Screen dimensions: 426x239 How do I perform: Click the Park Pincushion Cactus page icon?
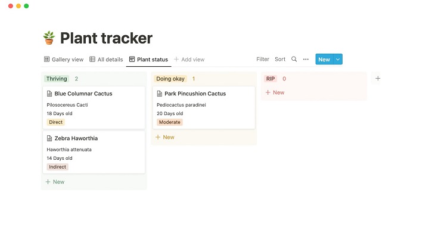[x=160, y=94]
